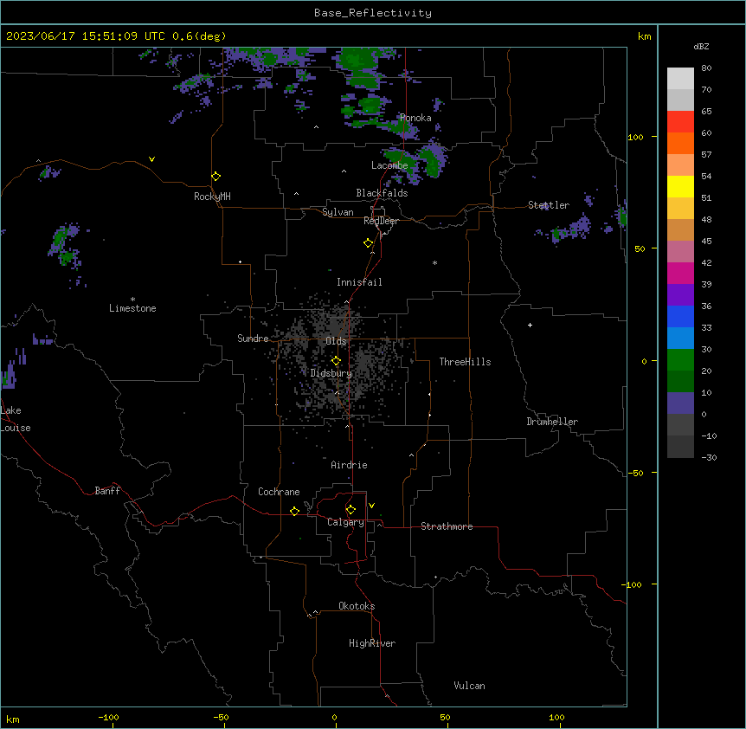Select the Olds label

click(x=336, y=341)
